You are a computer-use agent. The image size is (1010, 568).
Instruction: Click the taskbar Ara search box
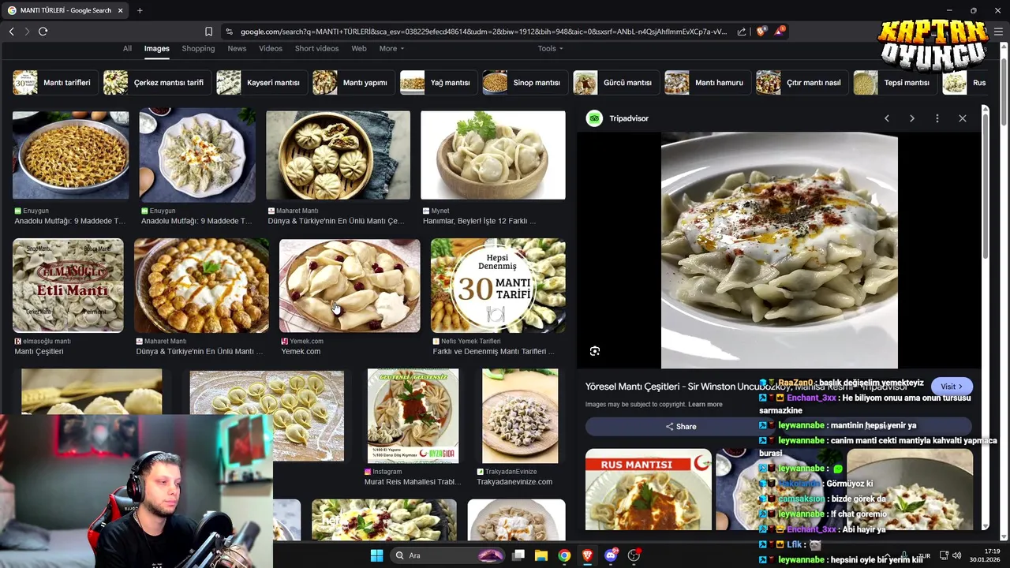pos(448,555)
